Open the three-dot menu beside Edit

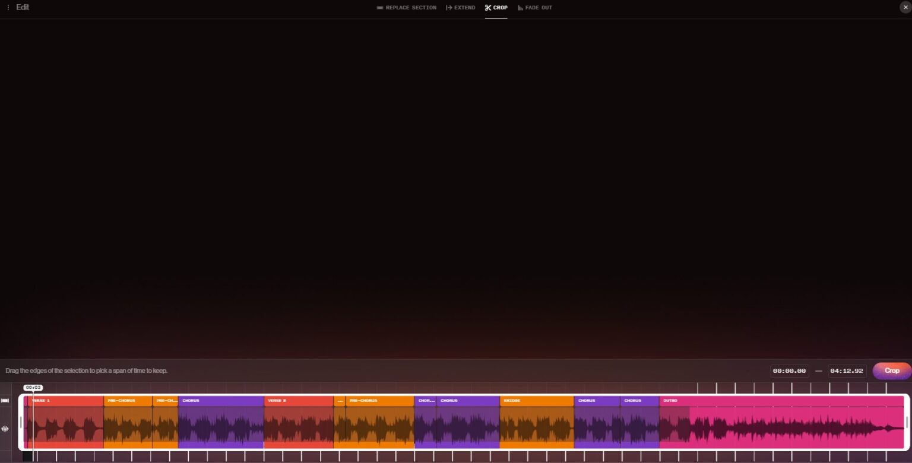(8, 8)
